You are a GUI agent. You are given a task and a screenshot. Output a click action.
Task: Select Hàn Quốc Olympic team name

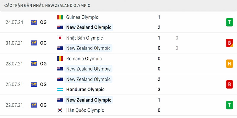click(85, 110)
